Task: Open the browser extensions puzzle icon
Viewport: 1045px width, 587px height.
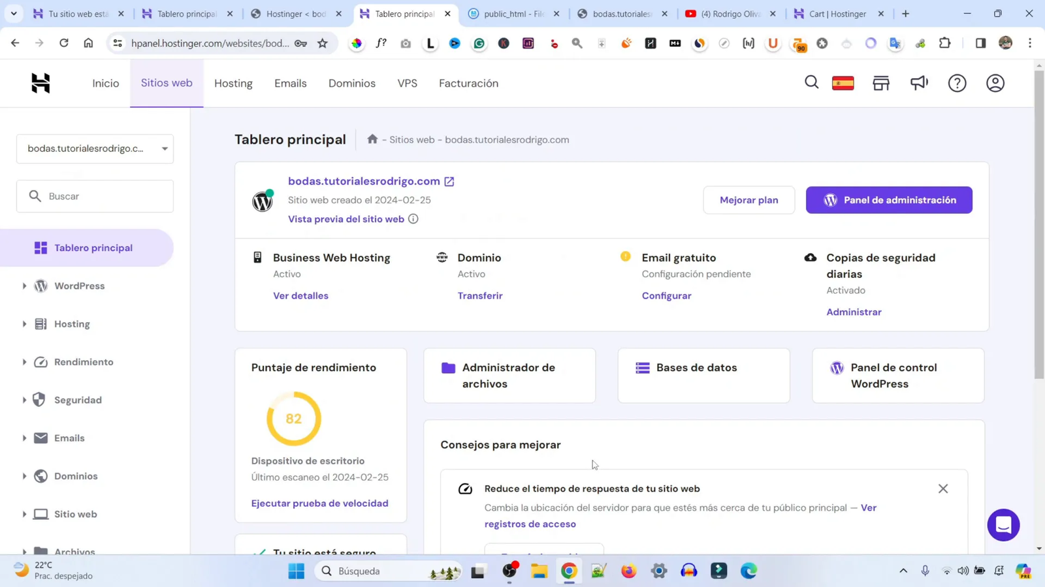Action: (x=945, y=43)
